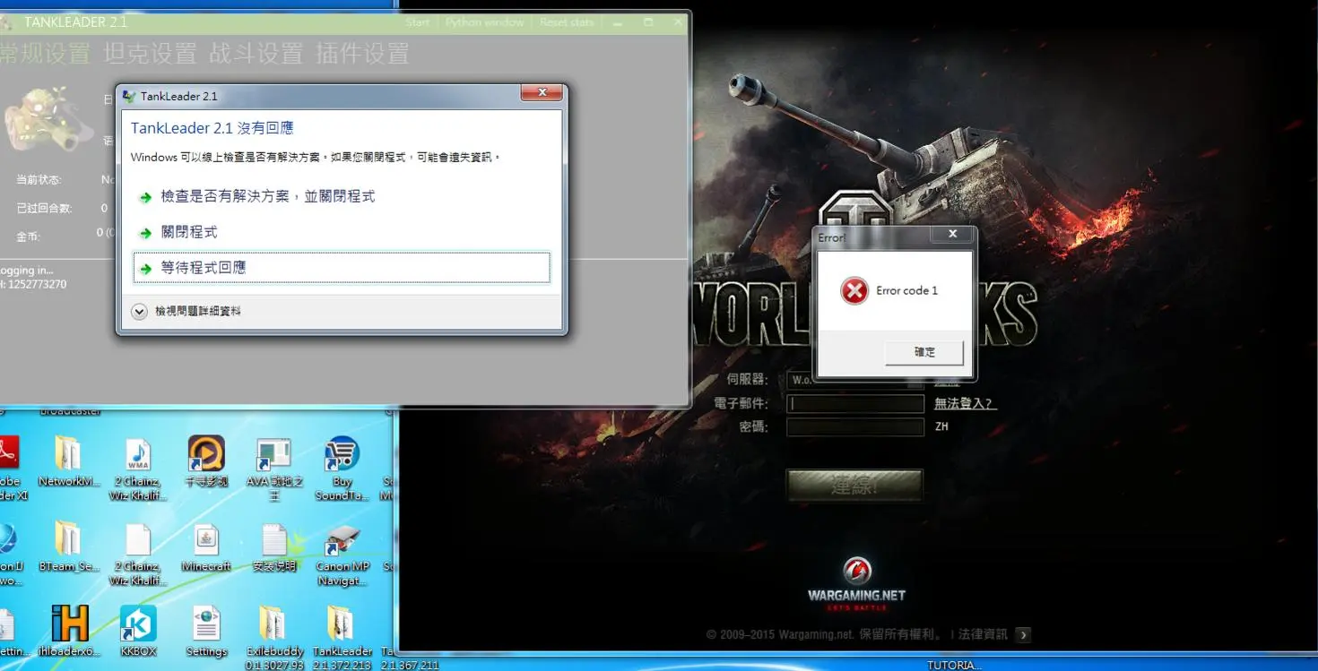Open ihloaderx6... application icon
The width and height of the screenshot is (1318, 671).
(x=70, y=631)
